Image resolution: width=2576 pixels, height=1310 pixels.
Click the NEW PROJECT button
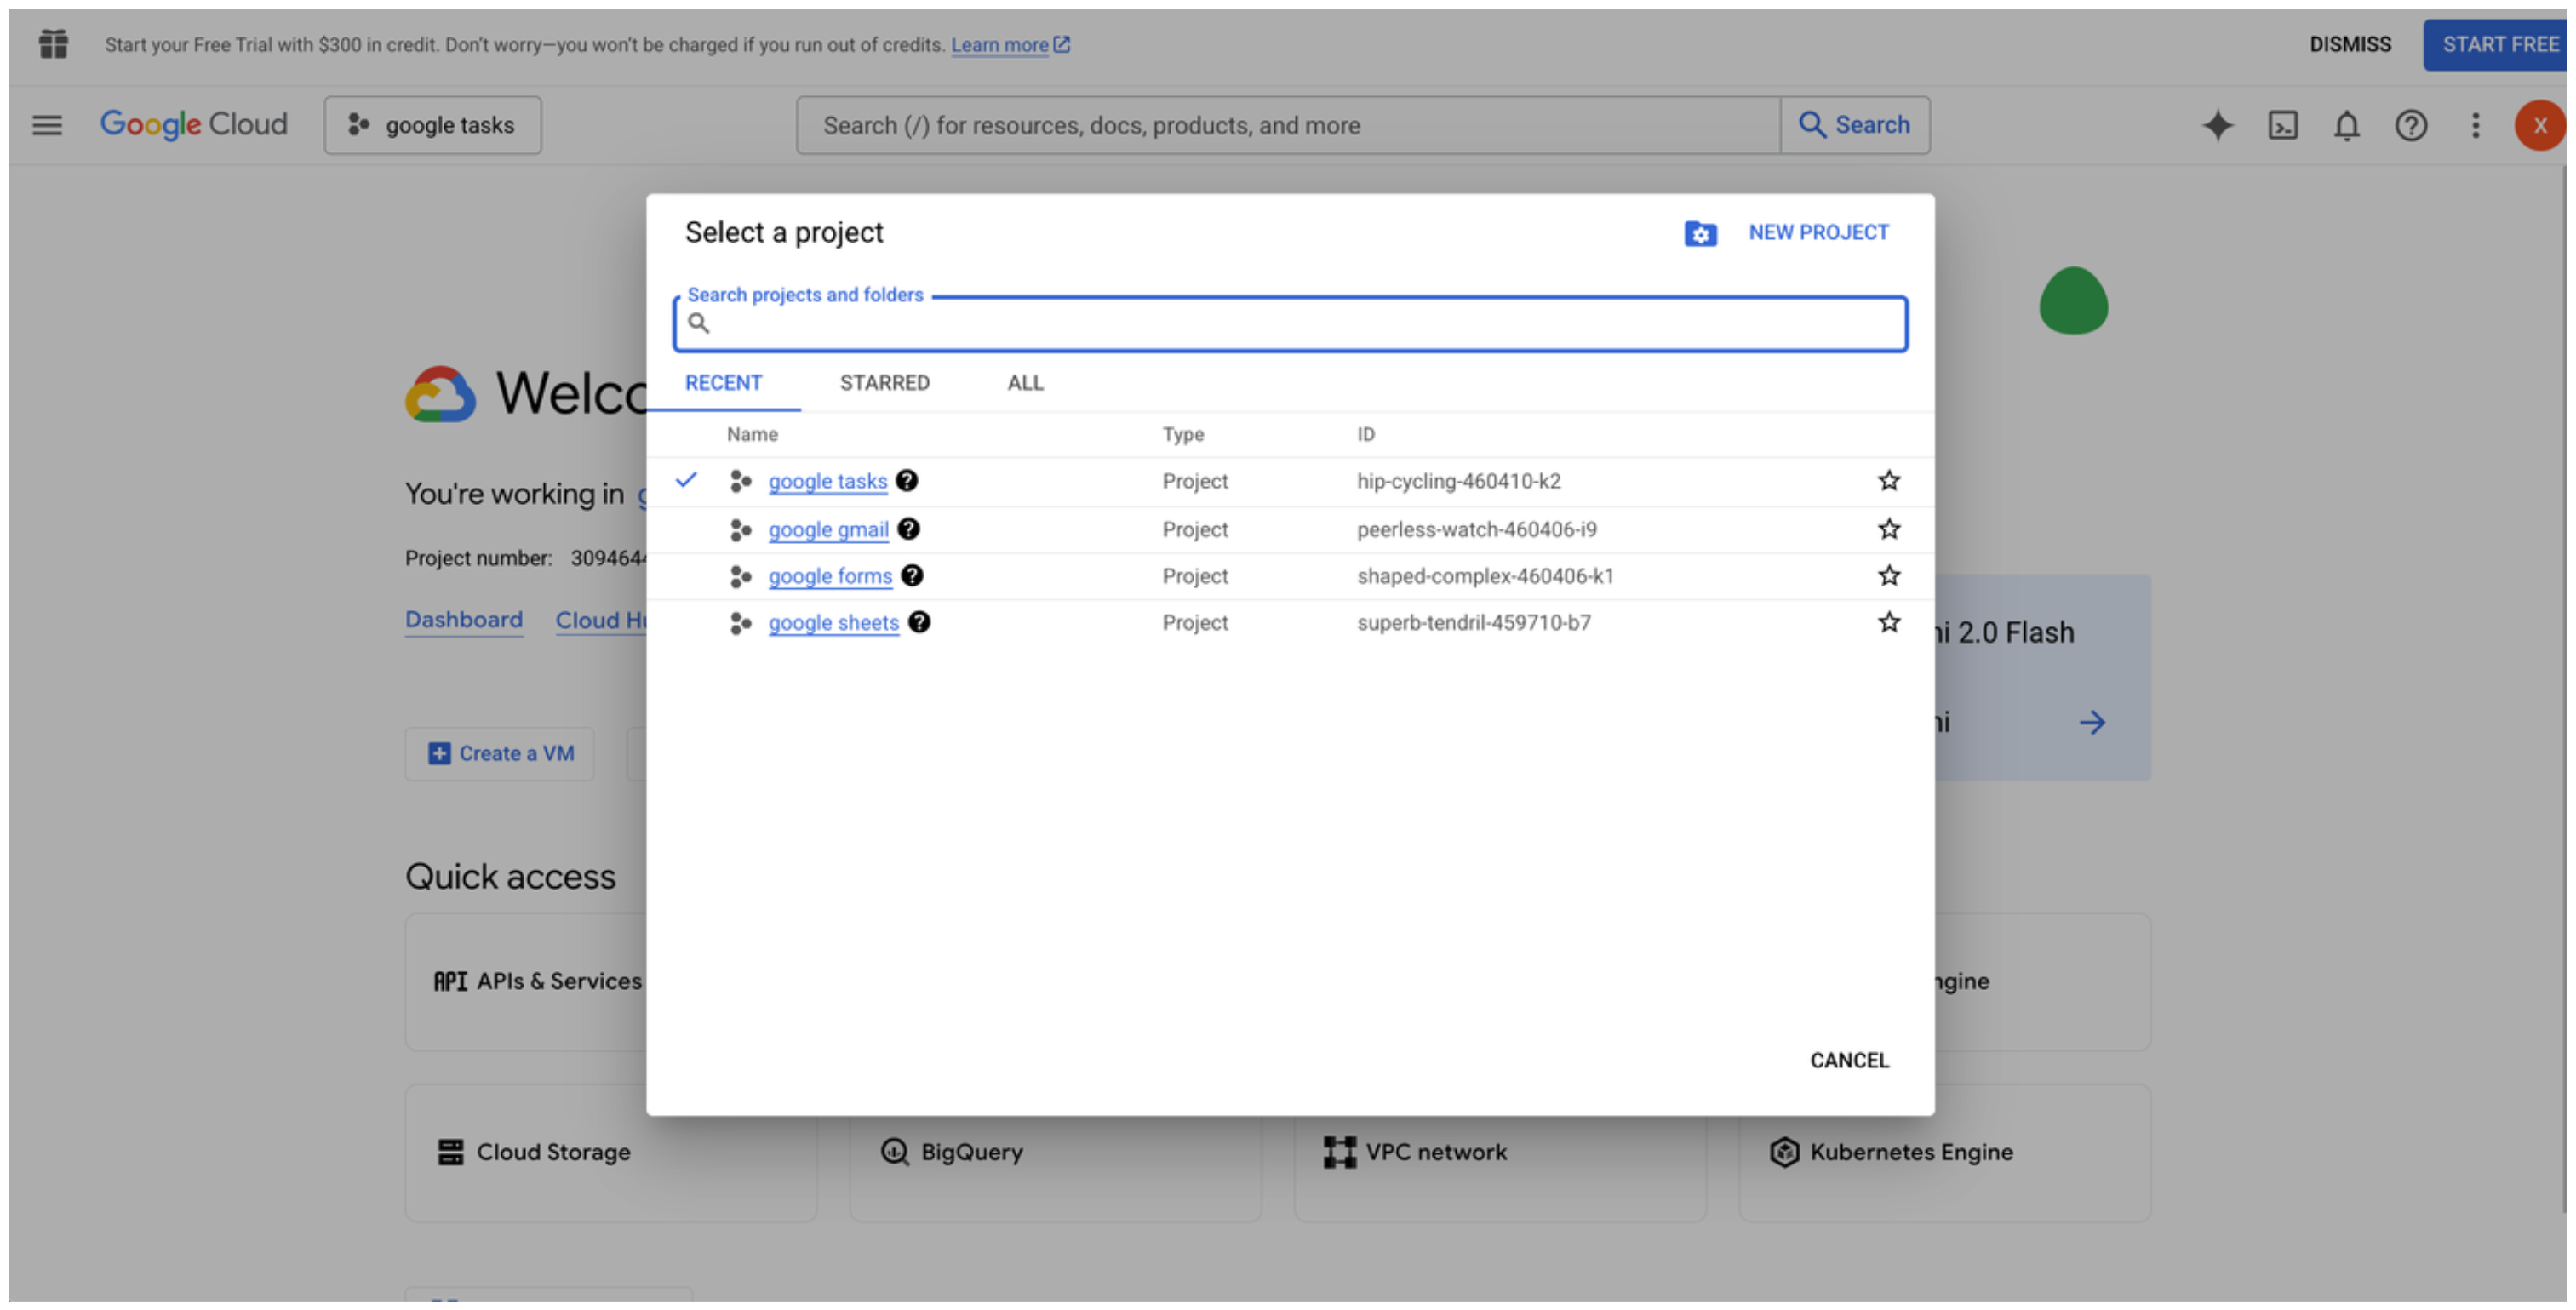1818,232
